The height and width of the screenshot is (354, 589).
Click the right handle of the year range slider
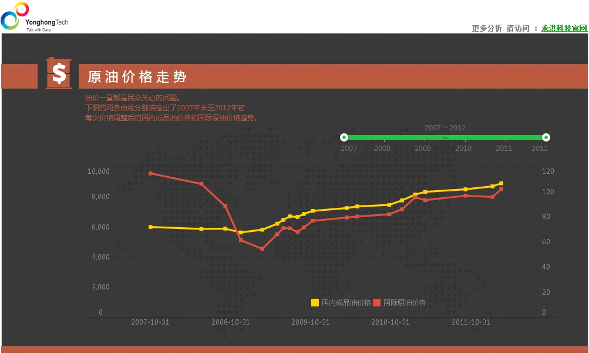click(x=546, y=137)
